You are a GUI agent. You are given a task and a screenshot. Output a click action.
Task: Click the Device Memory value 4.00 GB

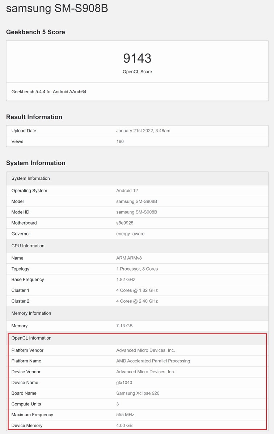click(124, 425)
